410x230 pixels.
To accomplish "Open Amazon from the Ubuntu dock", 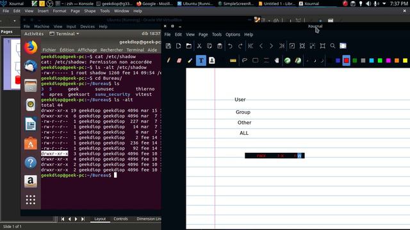I will coord(31,181).
